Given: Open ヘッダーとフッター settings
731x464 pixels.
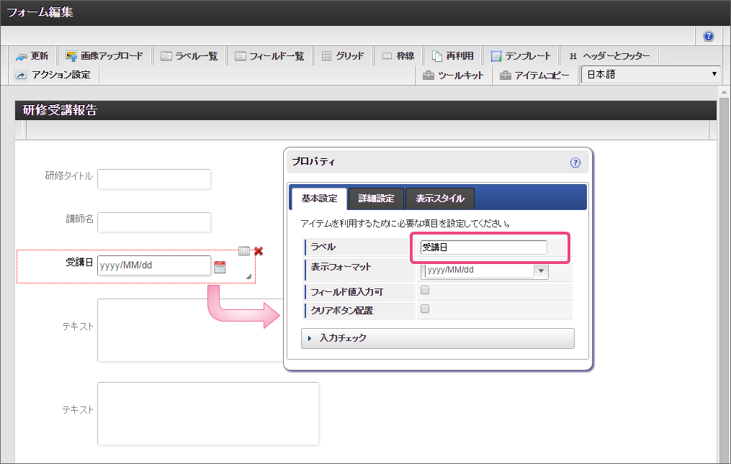Looking at the screenshot, I should (609, 56).
